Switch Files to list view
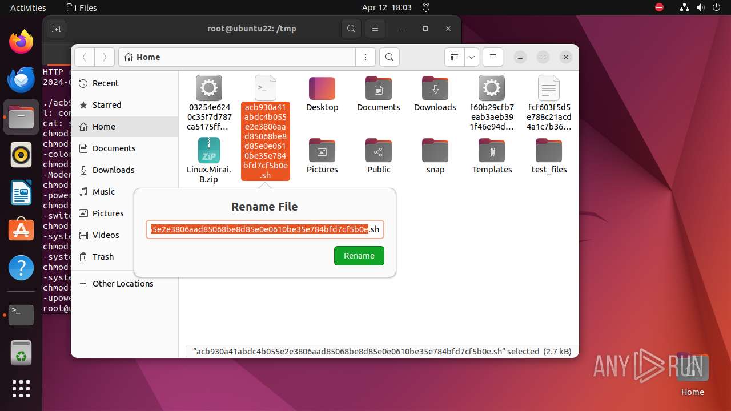The image size is (731, 411). coord(455,57)
